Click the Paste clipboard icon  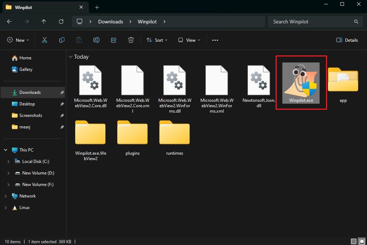(x=79, y=40)
